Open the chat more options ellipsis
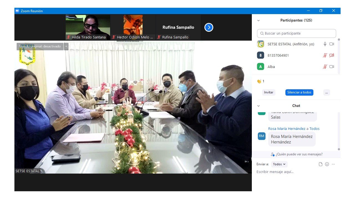 [x=333, y=164]
